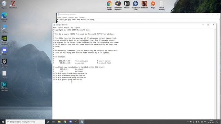Click the x.acme.com example line
This screenshot has width=221, height=124.
pyautogui.click(x=82, y=63)
